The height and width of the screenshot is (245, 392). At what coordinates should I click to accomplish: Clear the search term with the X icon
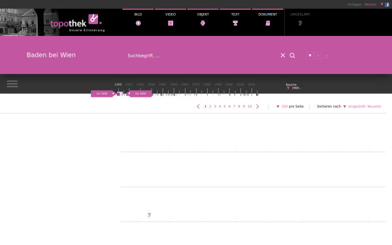point(283,56)
